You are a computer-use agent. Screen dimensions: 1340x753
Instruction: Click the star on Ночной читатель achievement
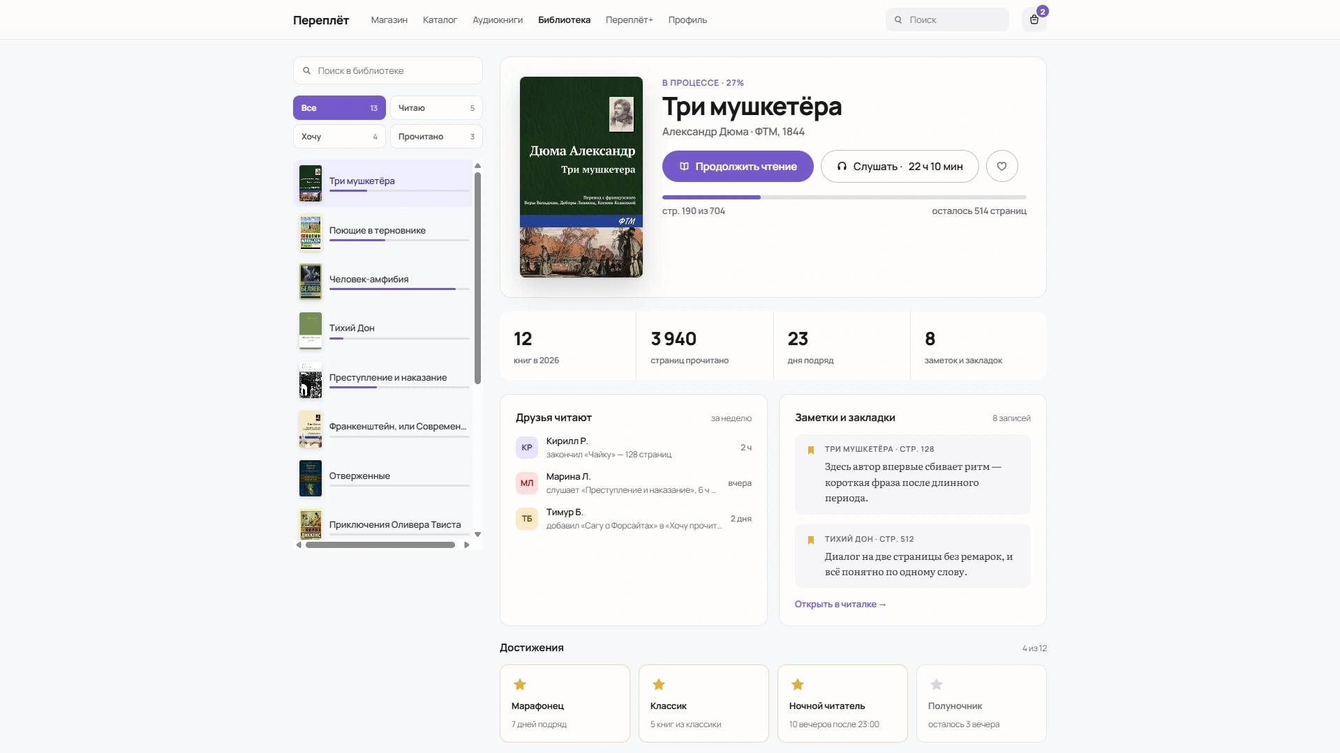point(798,685)
